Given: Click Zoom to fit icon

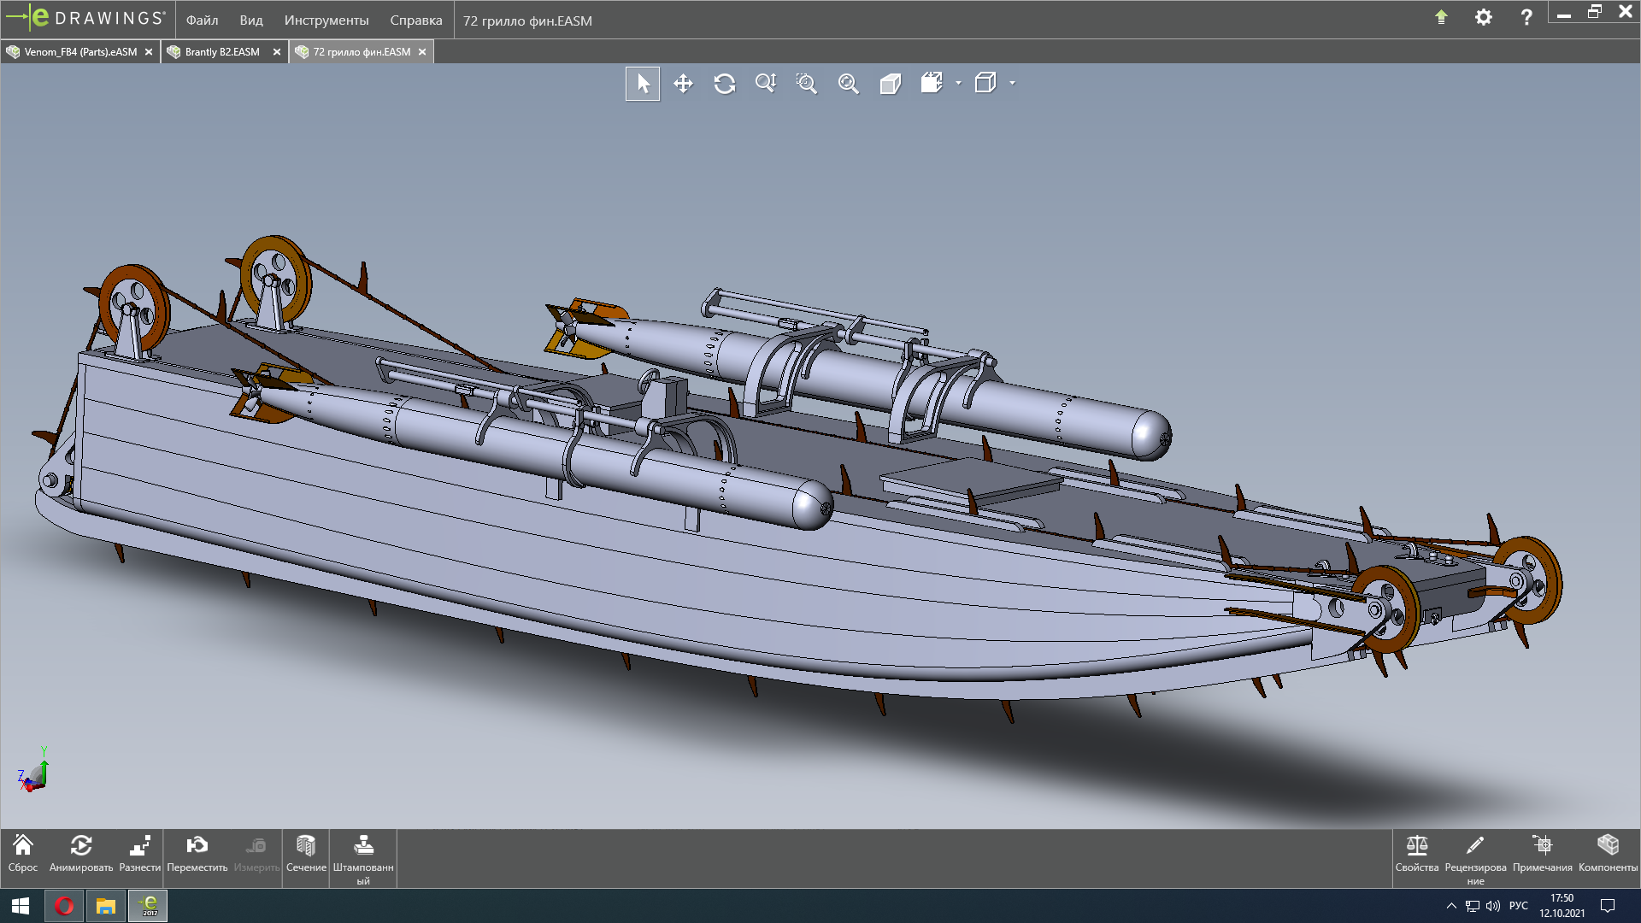Looking at the screenshot, I should click(849, 84).
